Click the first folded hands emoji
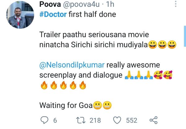Image resolution: width=186 pixels, height=129 pixels. (x=129, y=76)
